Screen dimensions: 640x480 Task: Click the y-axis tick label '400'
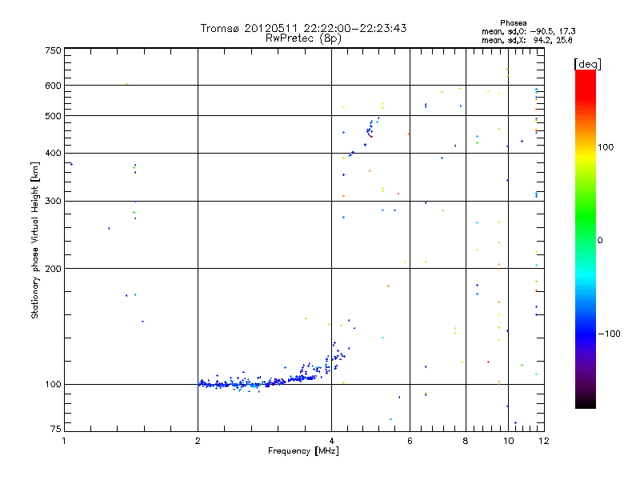point(53,154)
